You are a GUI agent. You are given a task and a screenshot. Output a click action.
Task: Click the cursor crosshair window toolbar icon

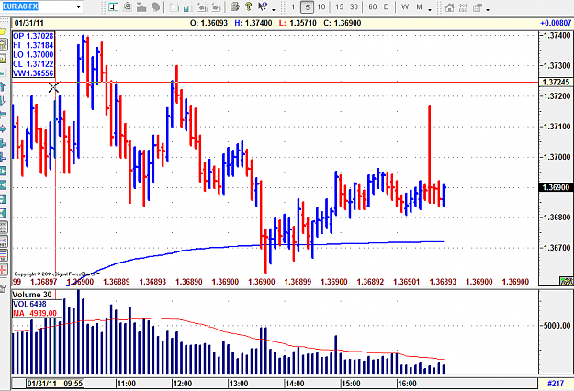[114, 7]
